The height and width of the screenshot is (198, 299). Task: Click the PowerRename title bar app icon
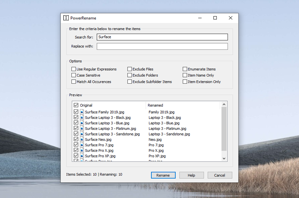66,18
